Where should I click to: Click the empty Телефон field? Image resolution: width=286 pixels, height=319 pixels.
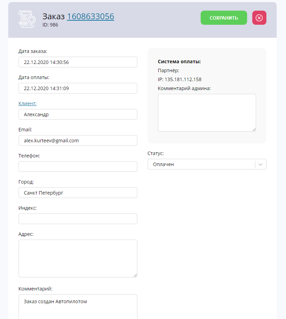[x=78, y=167]
